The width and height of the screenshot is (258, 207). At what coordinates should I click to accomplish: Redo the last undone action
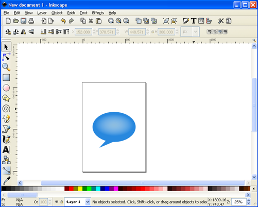tap(71, 21)
